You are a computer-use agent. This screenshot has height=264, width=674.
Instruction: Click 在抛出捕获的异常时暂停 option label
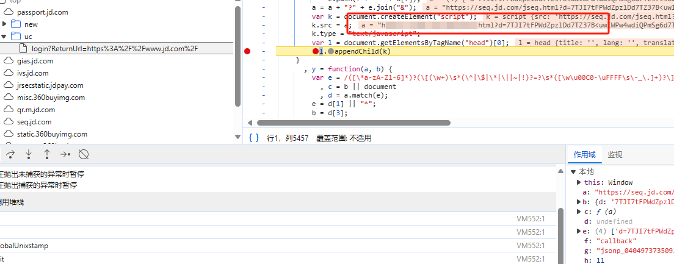[x=38, y=185]
